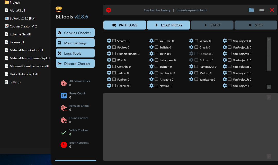Open YouProject5 settings gear icon

tap(225, 66)
